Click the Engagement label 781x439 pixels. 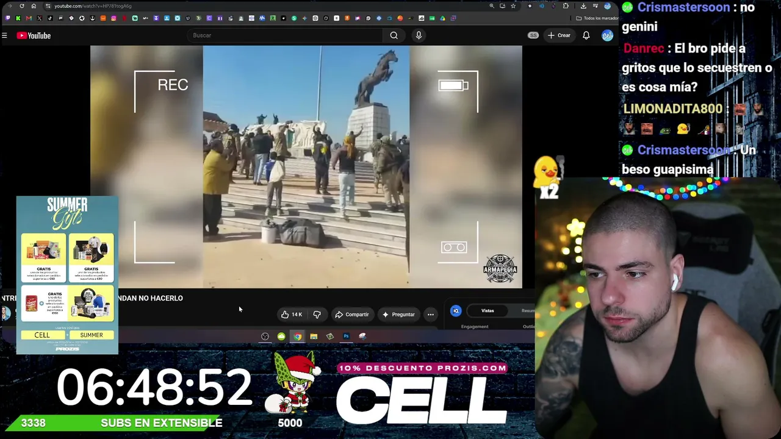[475, 327]
